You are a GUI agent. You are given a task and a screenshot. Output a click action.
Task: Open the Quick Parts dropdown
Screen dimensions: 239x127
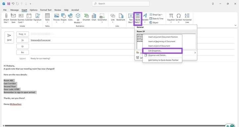tap(138, 18)
